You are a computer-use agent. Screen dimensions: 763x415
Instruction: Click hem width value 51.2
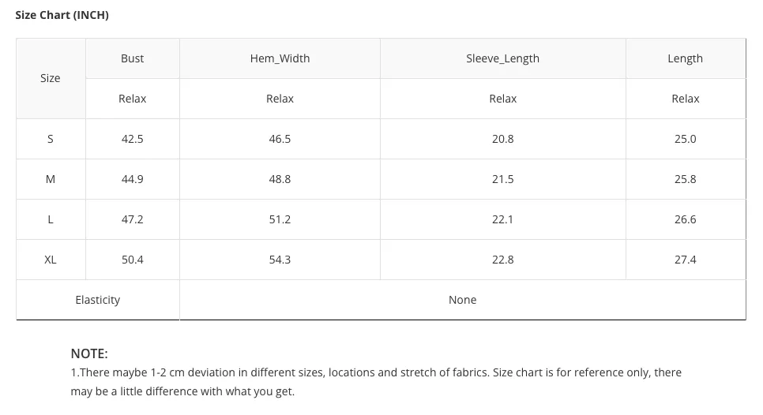coord(280,219)
